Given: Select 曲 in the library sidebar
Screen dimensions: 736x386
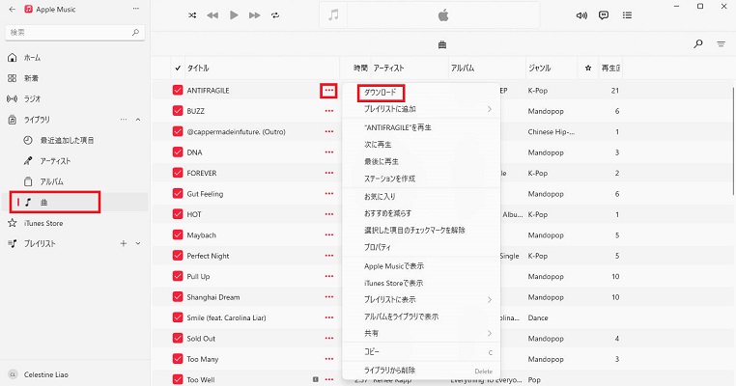Looking at the screenshot, I should click(x=75, y=202).
